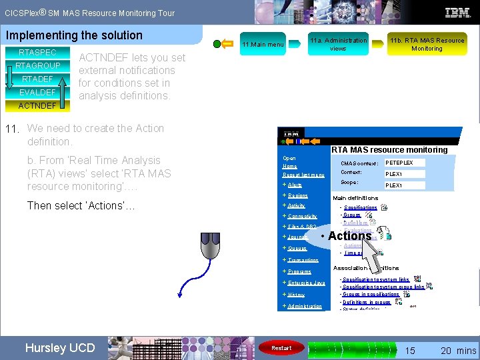Expand the Connectivity menu plus sign
The image size is (480, 360).
tap(284, 216)
